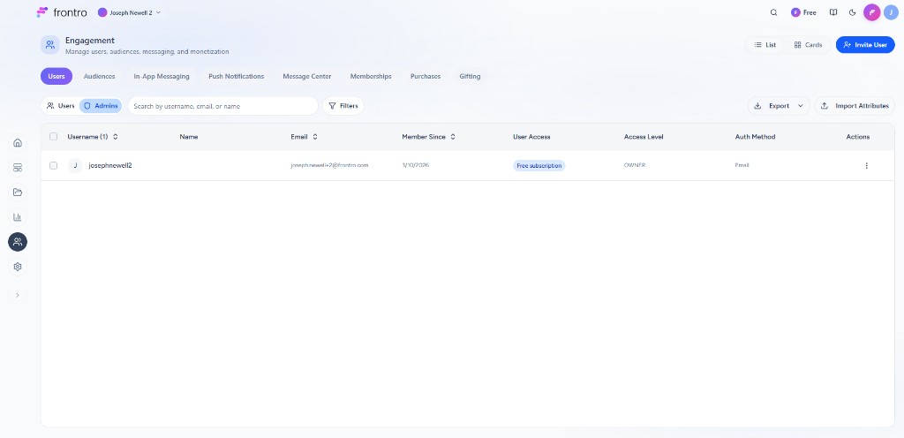904x438 pixels.
Task: Open the layout builder sidebar icon
Action: (x=18, y=168)
